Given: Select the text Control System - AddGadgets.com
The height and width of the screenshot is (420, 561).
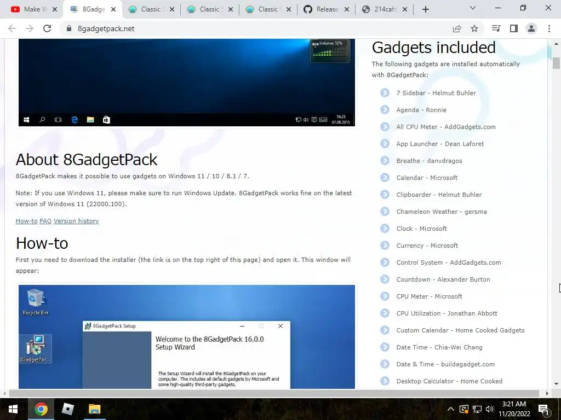Looking at the screenshot, I should coord(449,262).
